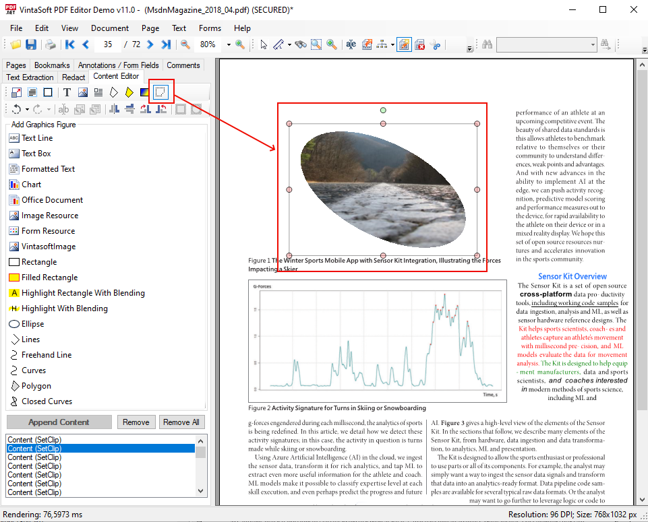Open the search text combo box
The image size is (648, 522).
click(546, 44)
